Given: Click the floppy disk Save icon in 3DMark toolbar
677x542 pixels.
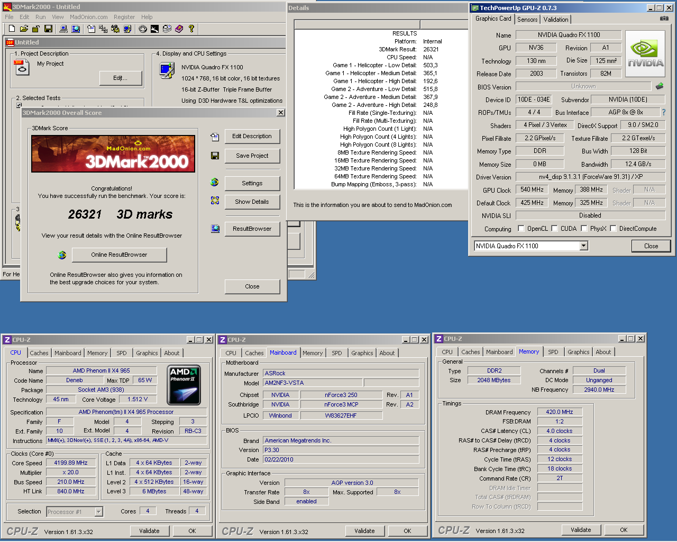Looking at the screenshot, I should coord(48,29).
